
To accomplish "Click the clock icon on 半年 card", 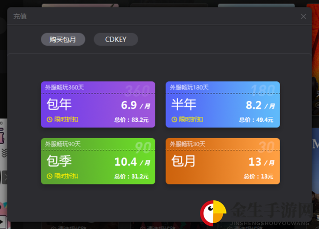I will [174, 120].
